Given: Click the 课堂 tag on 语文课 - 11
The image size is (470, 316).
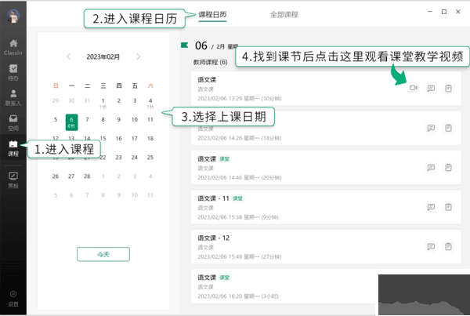Looking at the screenshot, I should (x=237, y=198).
